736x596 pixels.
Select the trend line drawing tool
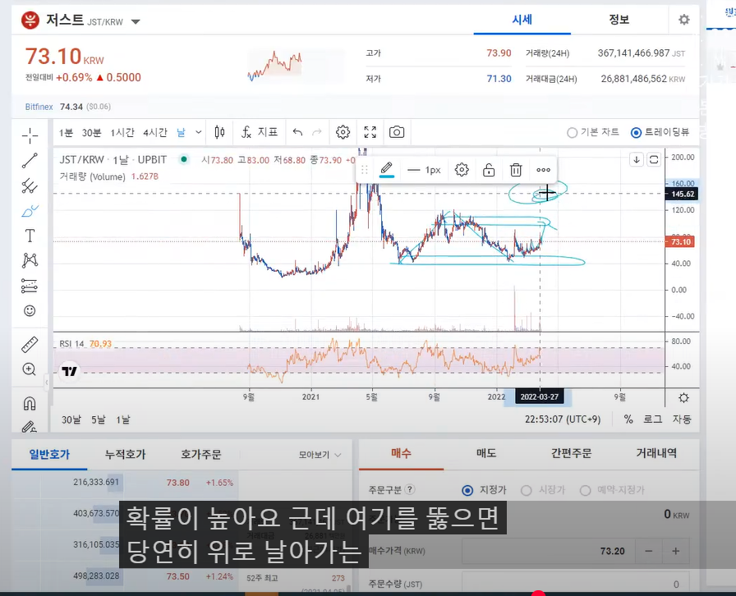(30, 161)
